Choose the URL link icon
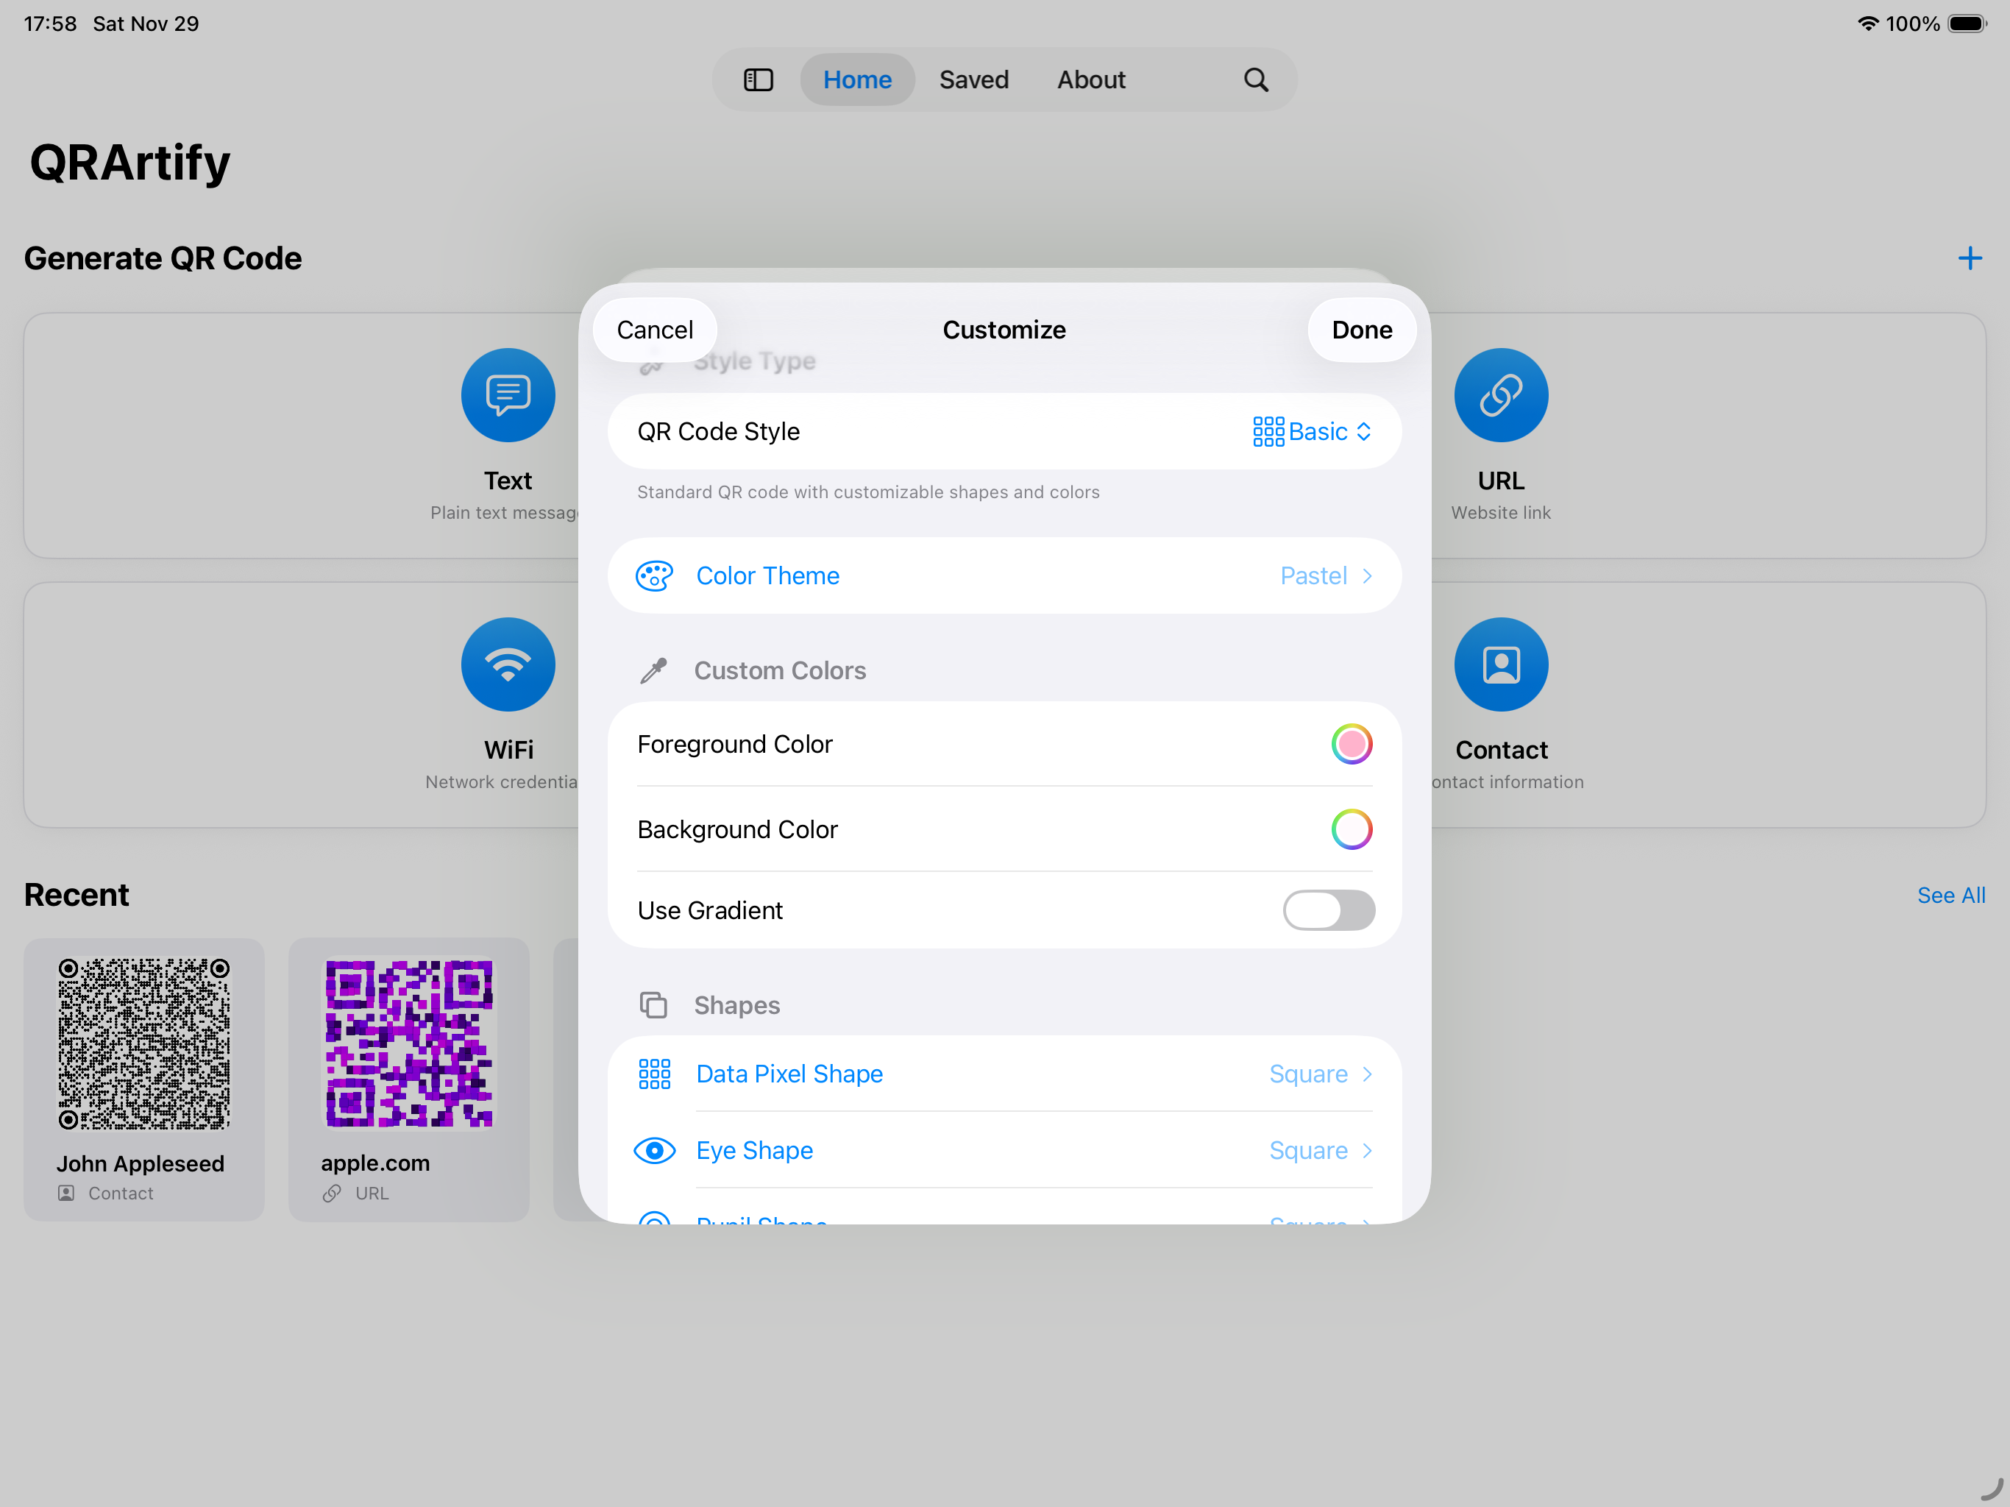 (1501, 395)
